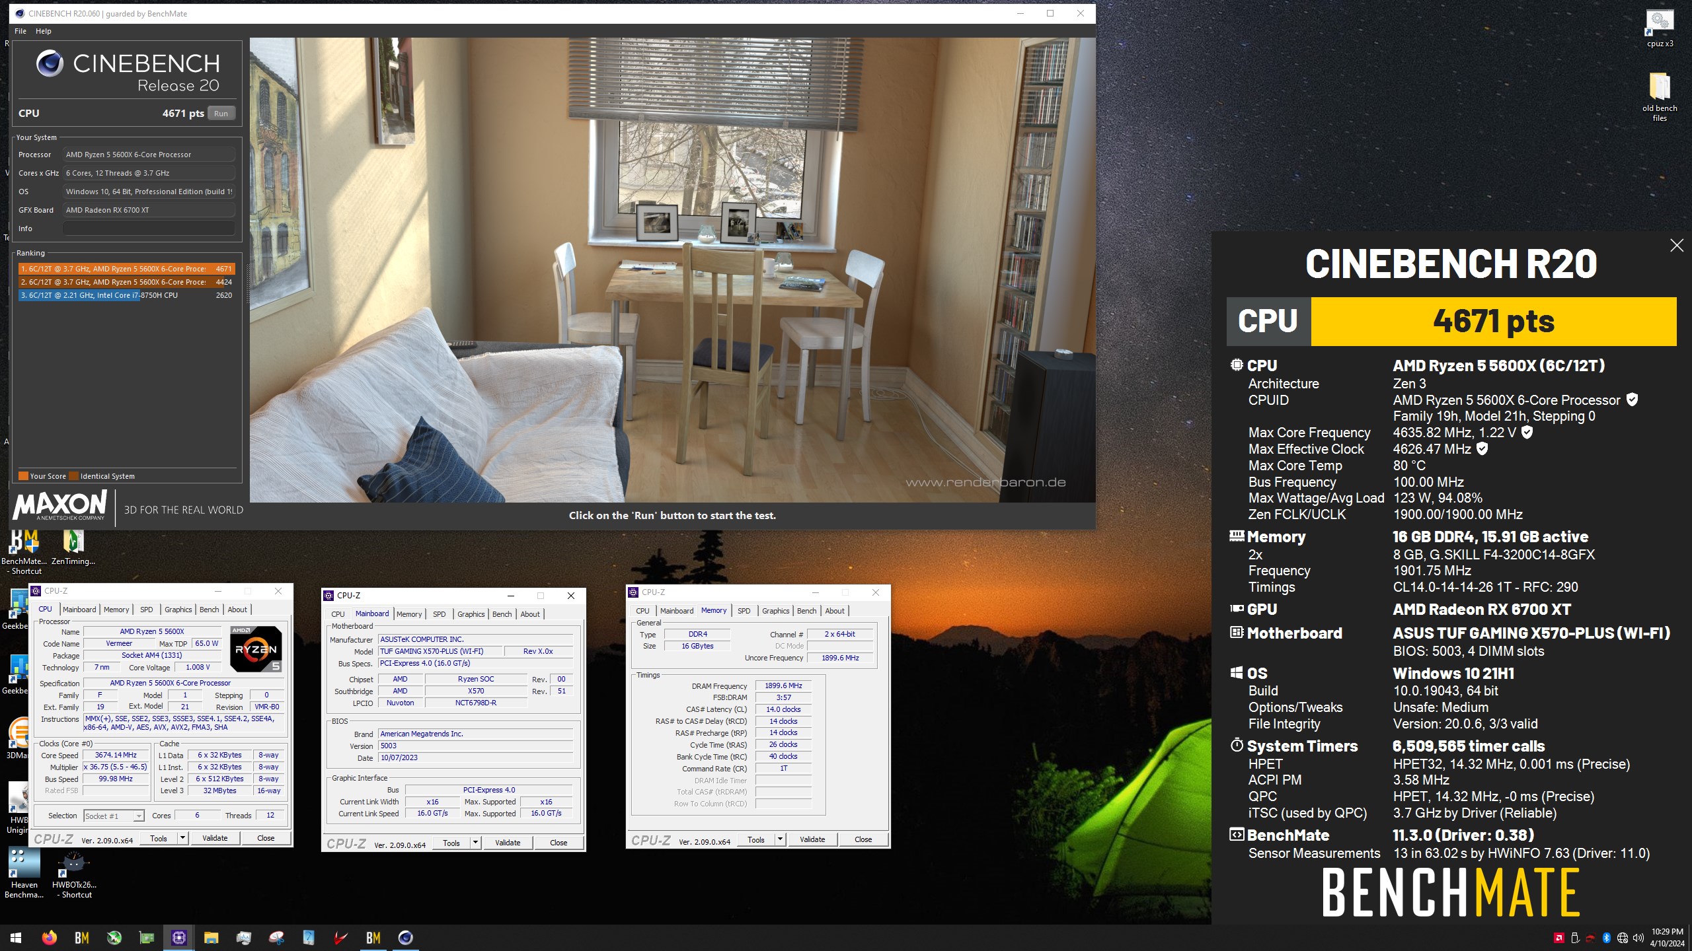The width and height of the screenshot is (1692, 951).
Task: Open the old bench files folder
Action: 1660,96
